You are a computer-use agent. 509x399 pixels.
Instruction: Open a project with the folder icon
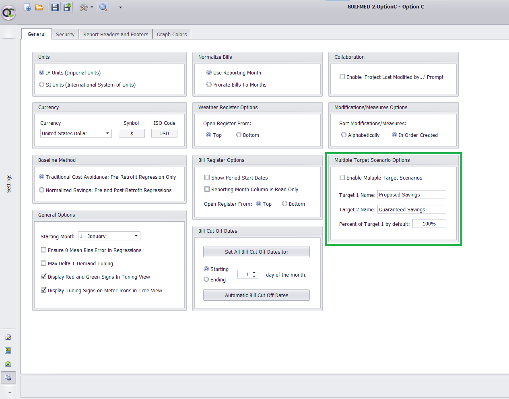[x=39, y=7]
